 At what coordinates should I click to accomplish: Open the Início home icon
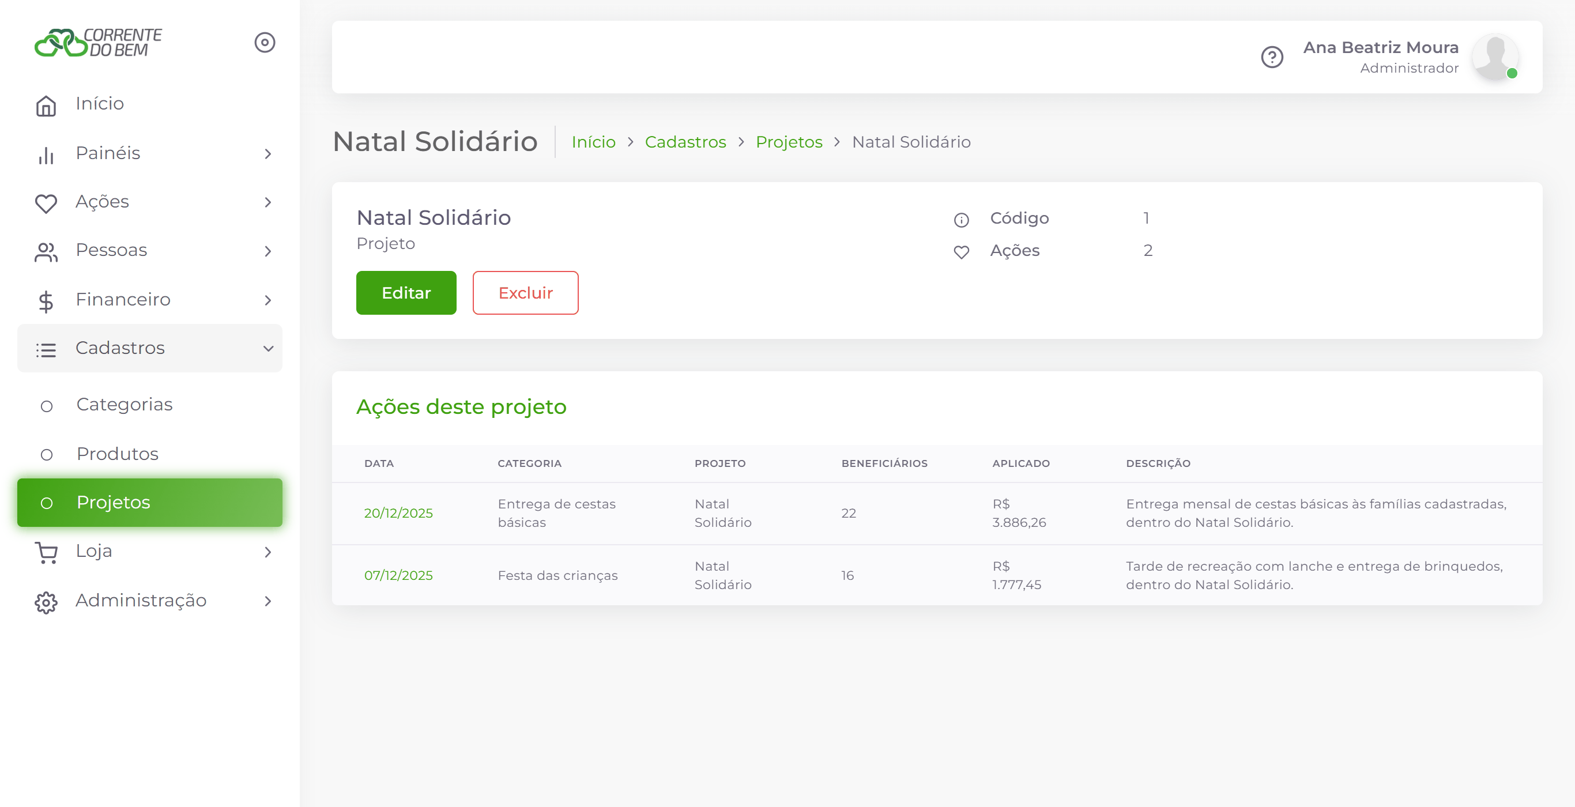pos(46,105)
